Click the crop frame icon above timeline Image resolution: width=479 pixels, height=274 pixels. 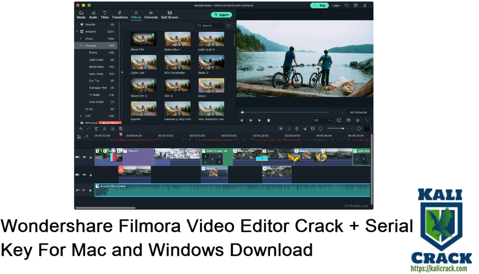click(312, 129)
